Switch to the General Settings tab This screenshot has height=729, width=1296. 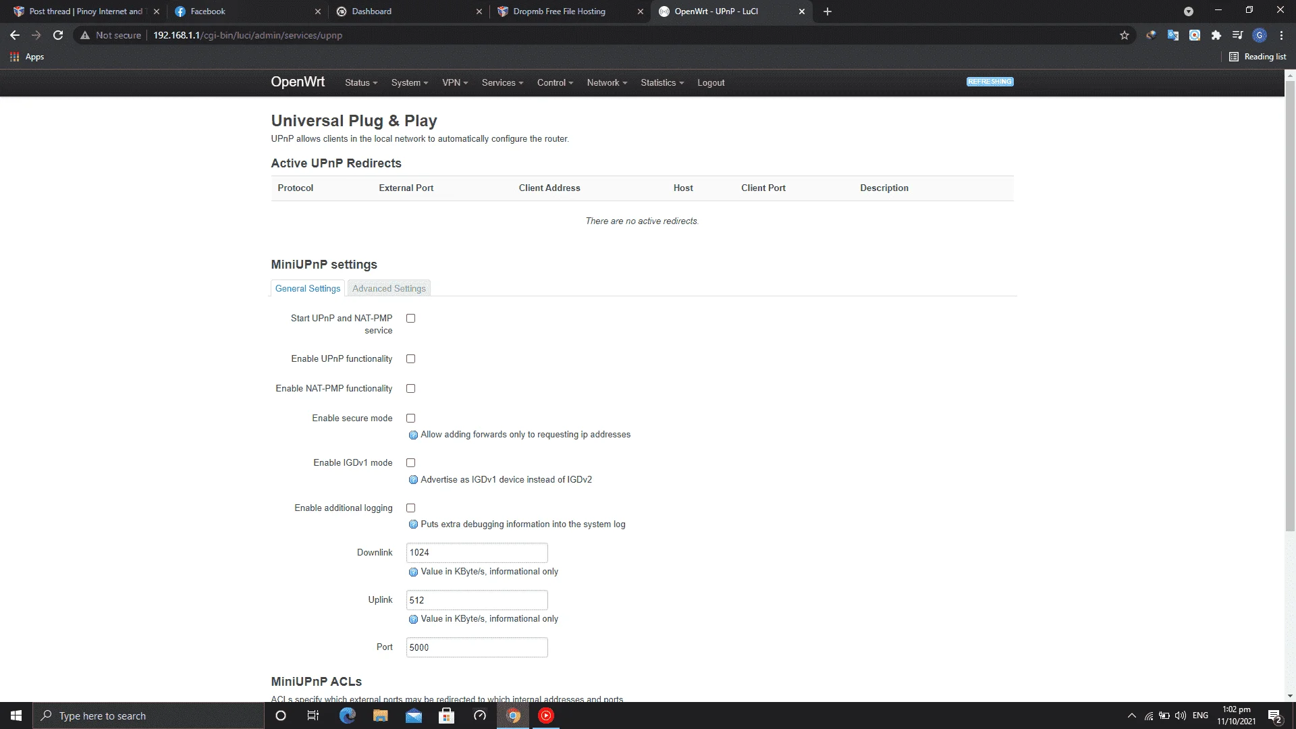pyautogui.click(x=308, y=288)
